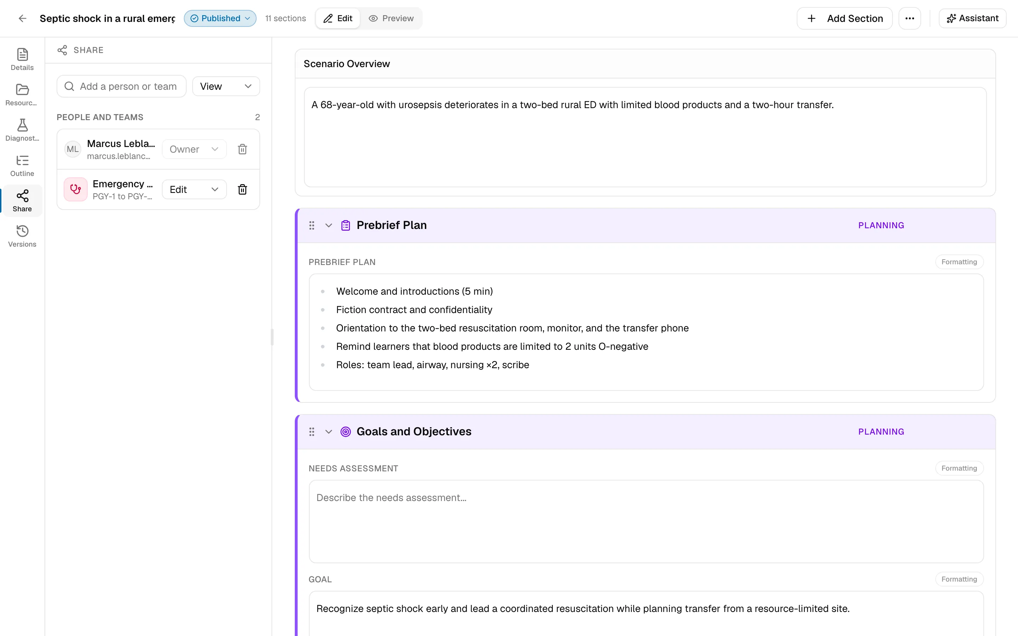Viewport: 1018px width, 636px height.
Task: Click the Add Section button
Action: [x=844, y=18]
